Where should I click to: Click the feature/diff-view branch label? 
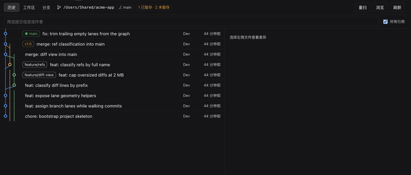39,75
